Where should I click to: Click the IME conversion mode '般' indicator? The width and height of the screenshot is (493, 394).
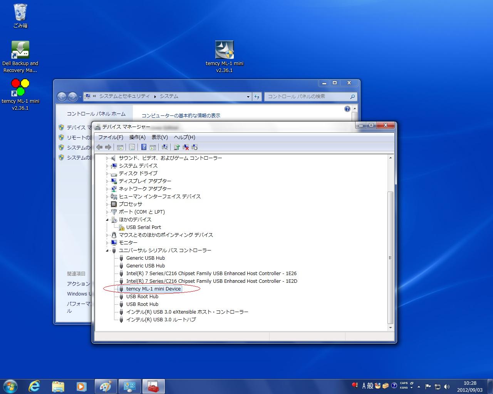click(370, 386)
